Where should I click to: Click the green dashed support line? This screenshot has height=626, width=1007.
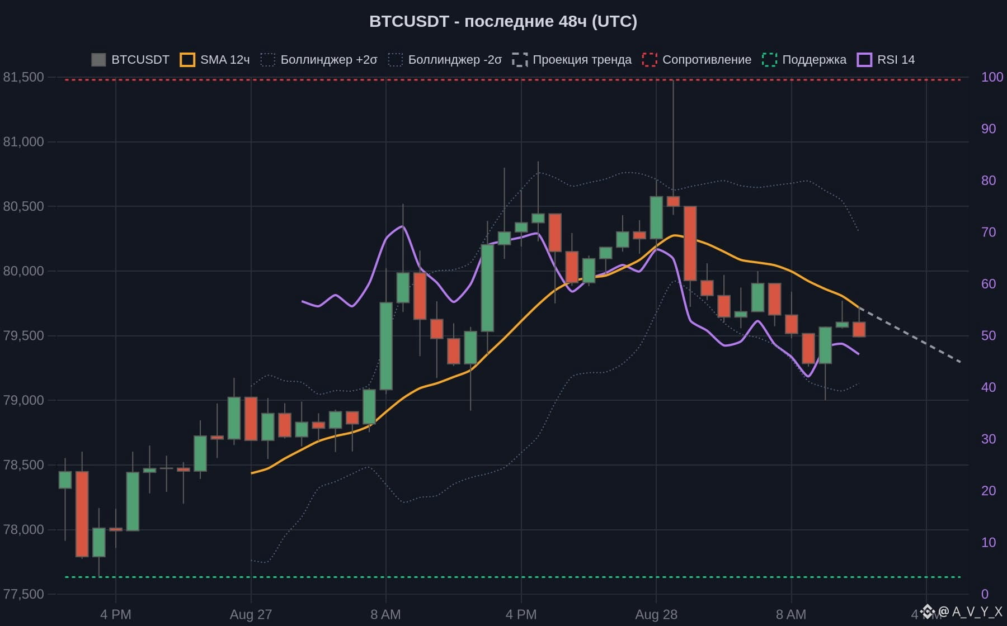[x=512, y=577]
